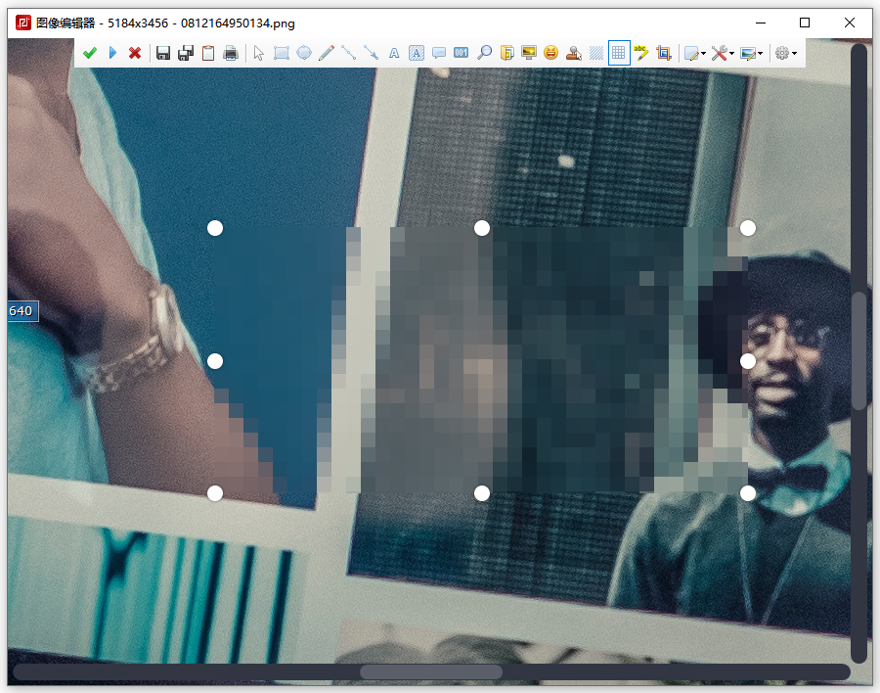Copy image to clipboard icon

[208, 54]
